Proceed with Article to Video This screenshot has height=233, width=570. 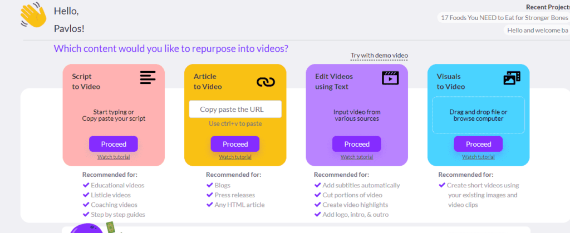click(235, 144)
